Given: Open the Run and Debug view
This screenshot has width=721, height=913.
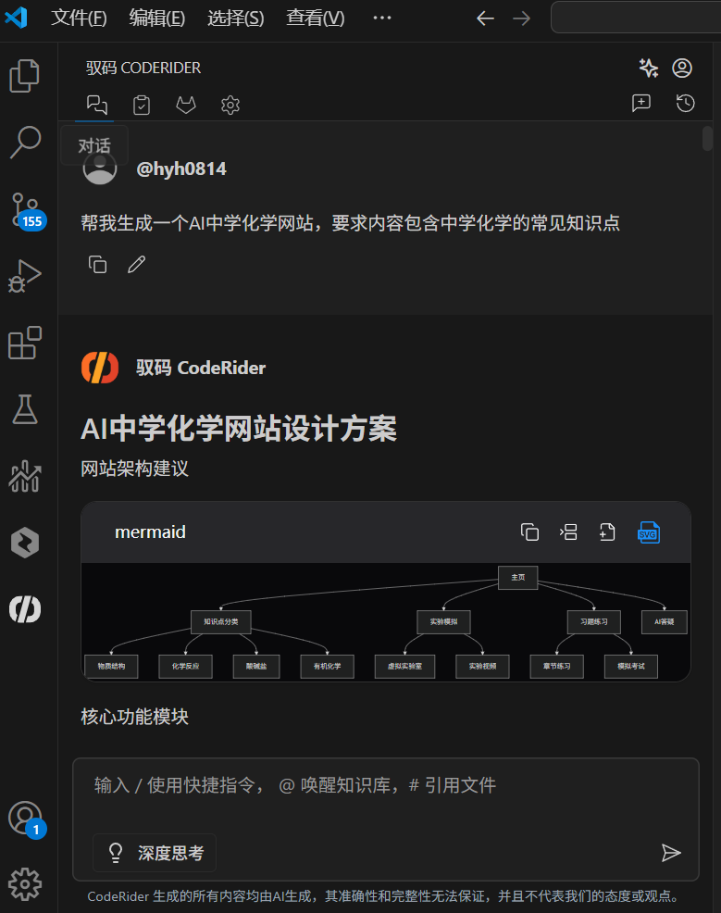Looking at the screenshot, I should coord(24,276).
